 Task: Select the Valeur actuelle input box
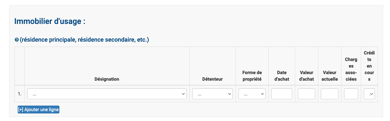330,94
